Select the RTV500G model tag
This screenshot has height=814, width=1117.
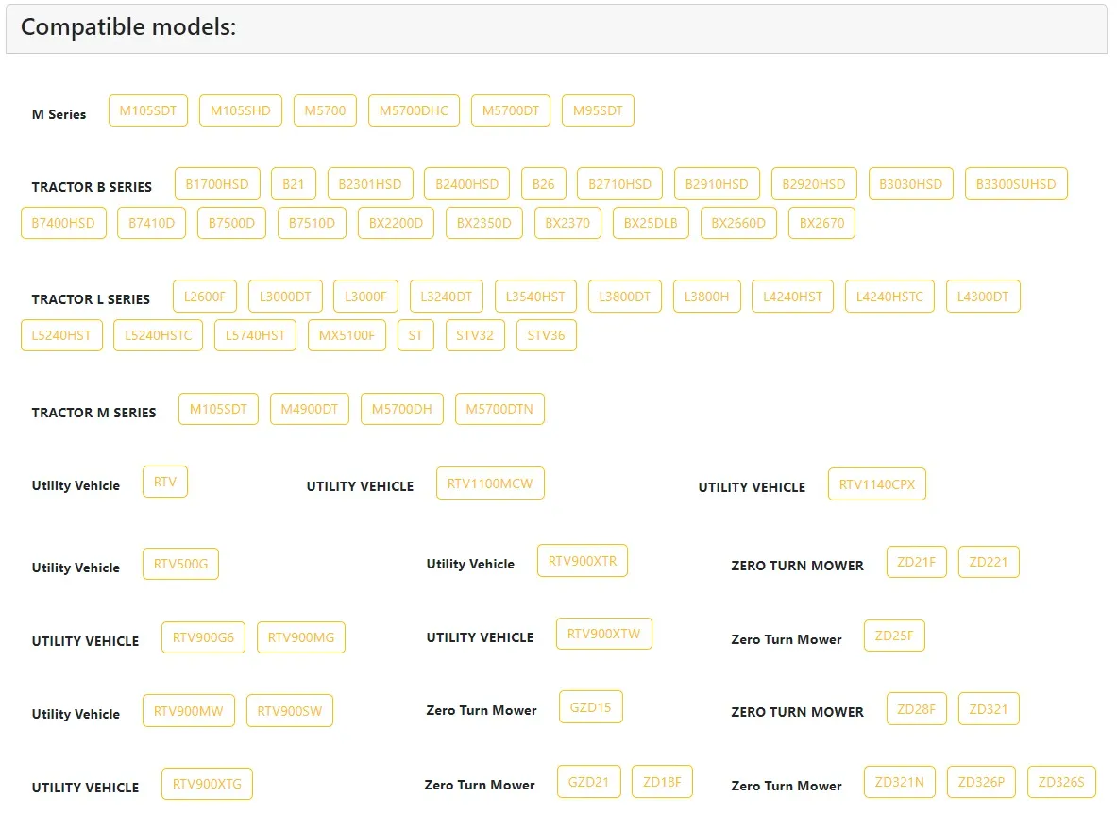(x=180, y=565)
